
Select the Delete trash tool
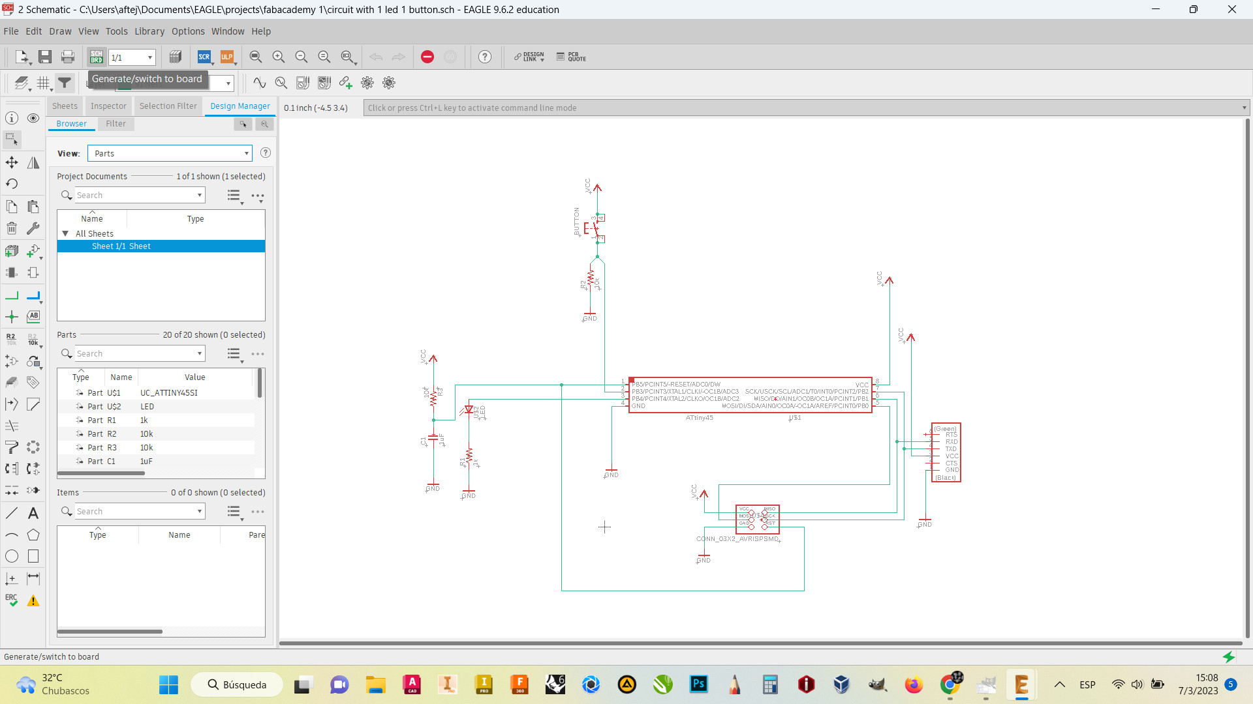12,228
